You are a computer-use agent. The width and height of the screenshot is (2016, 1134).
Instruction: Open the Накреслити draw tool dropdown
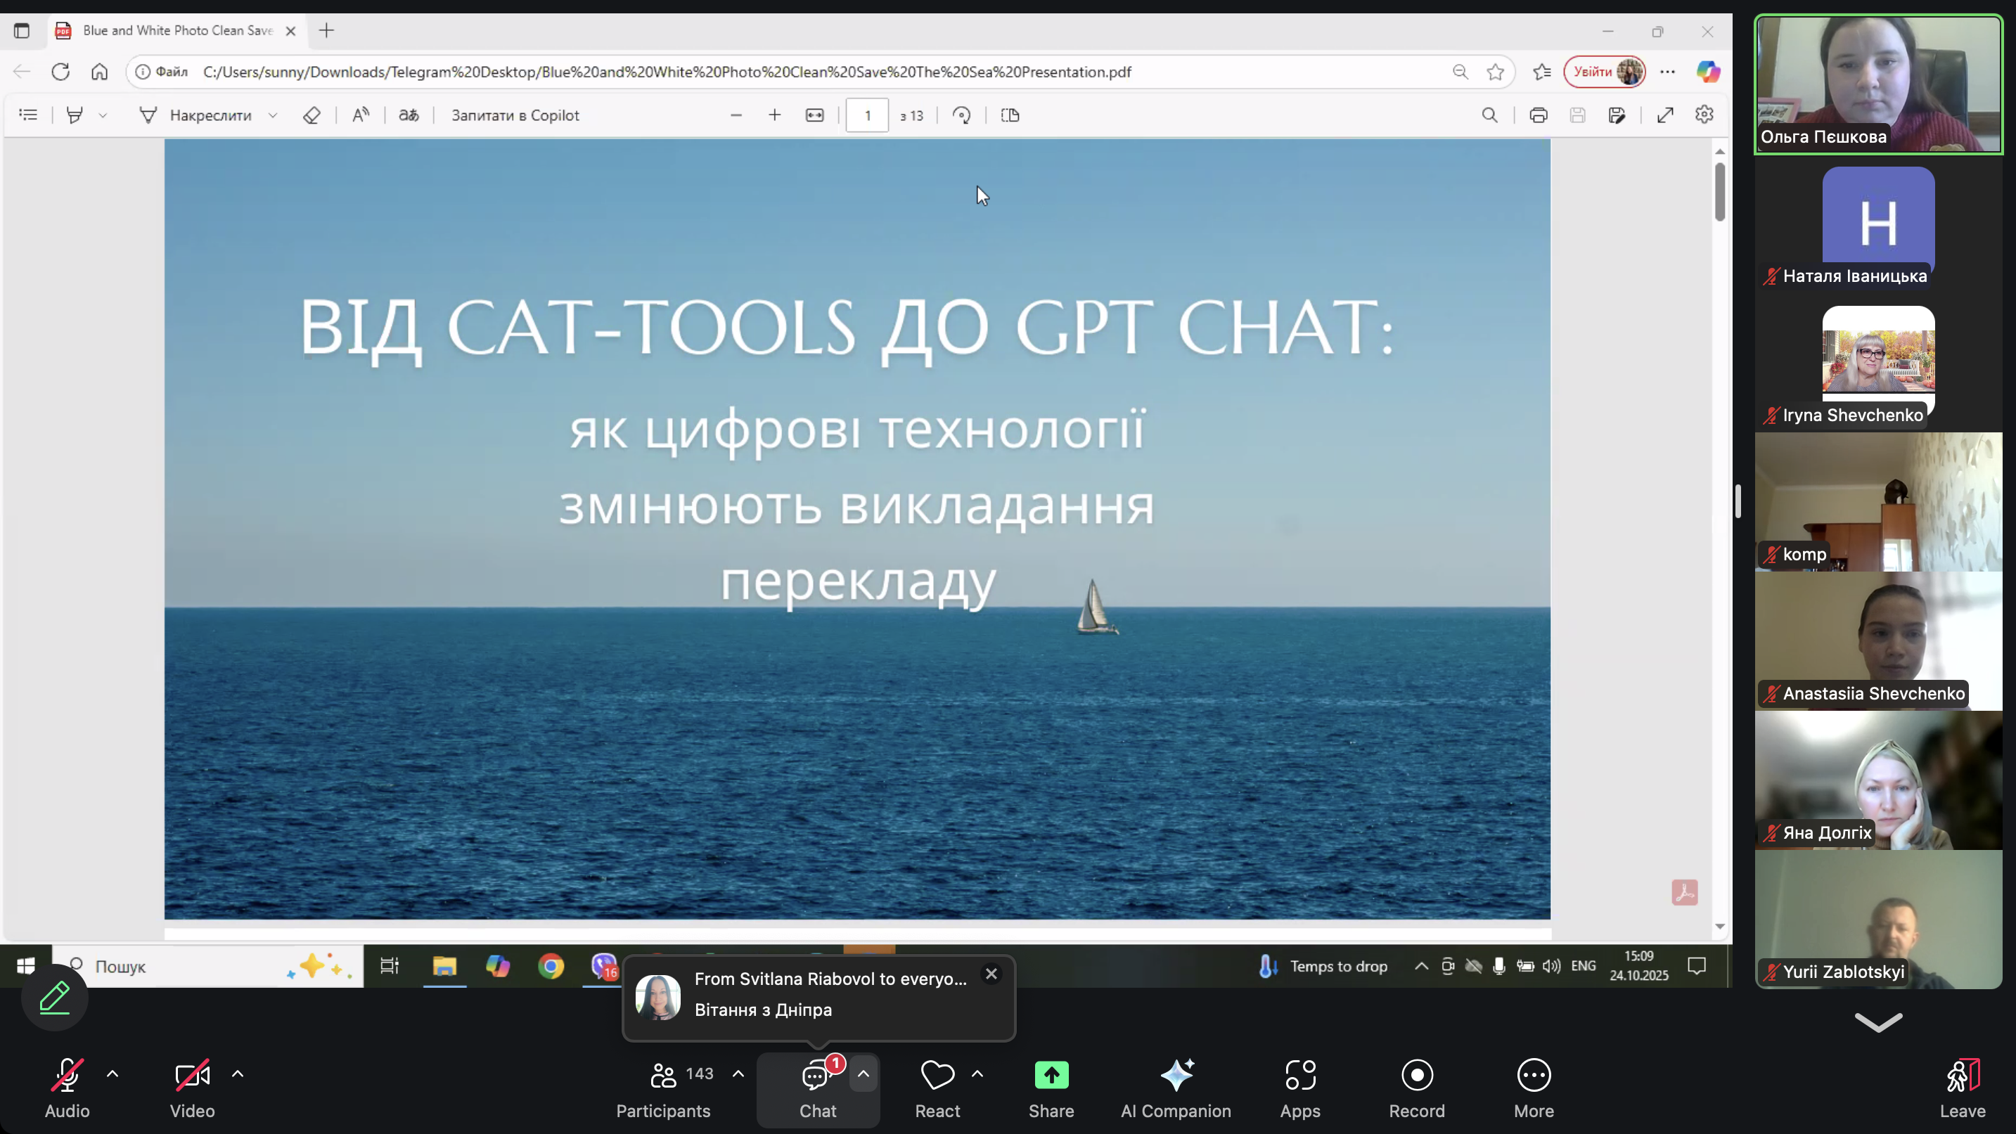click(x=273, y=115)
